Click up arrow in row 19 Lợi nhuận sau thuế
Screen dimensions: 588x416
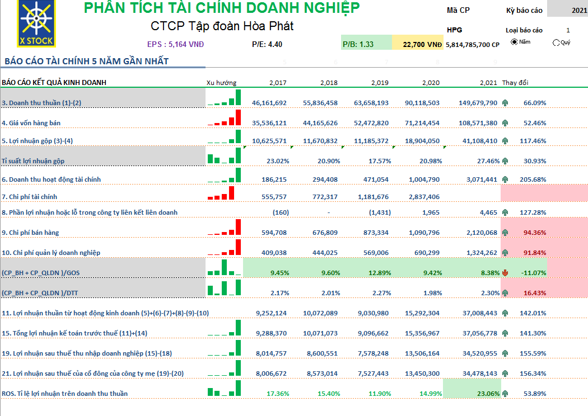[505, 353]
